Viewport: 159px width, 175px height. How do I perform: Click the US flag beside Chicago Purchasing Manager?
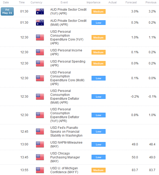40,157
